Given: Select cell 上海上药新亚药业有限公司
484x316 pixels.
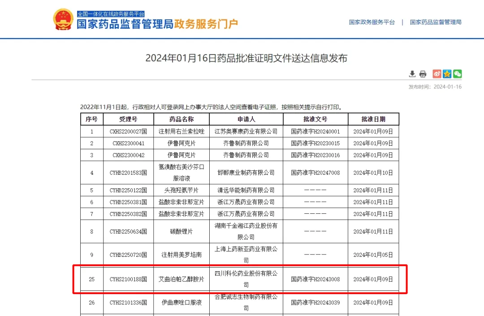Looking at the screenshot, I should coord(246,255).
